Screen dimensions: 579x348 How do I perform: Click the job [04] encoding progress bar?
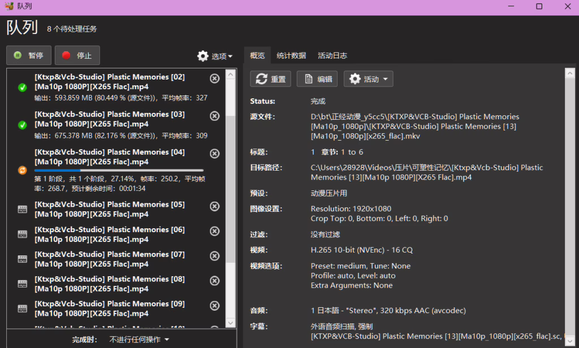coord(119,170)
